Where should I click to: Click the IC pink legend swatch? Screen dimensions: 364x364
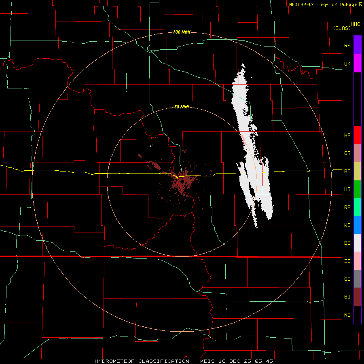click(x=357, y=261)
